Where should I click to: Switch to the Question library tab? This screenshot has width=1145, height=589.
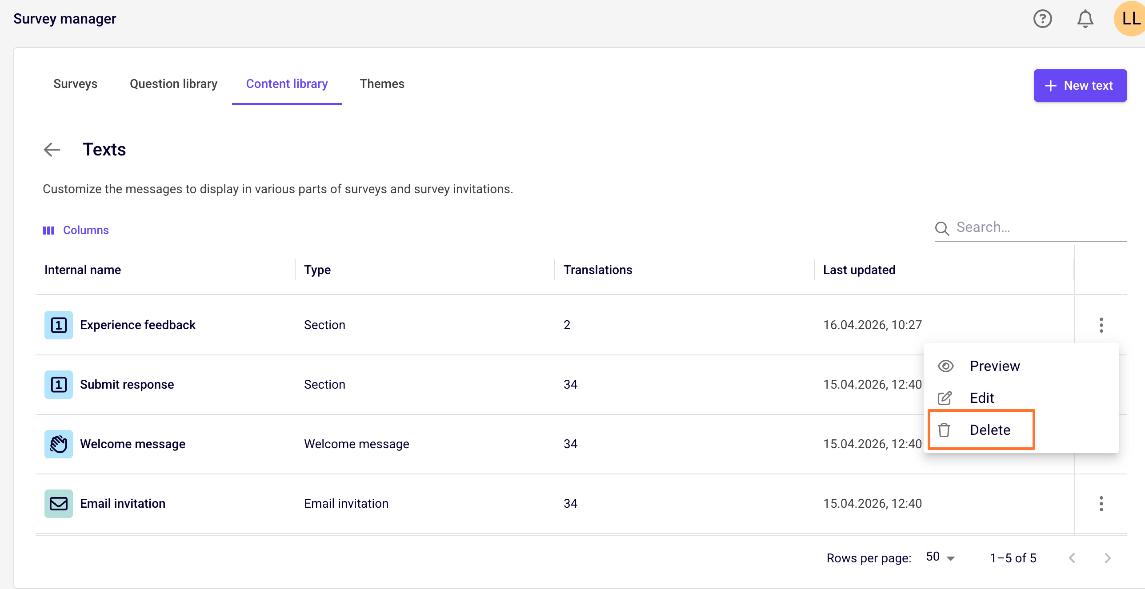173,84
